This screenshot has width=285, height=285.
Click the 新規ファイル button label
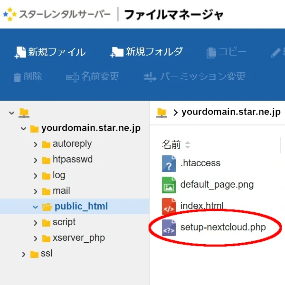point(57,52)
